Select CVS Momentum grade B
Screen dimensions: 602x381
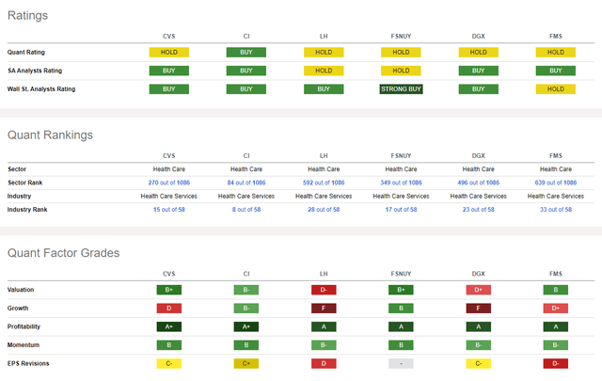(x=169, y=345)
